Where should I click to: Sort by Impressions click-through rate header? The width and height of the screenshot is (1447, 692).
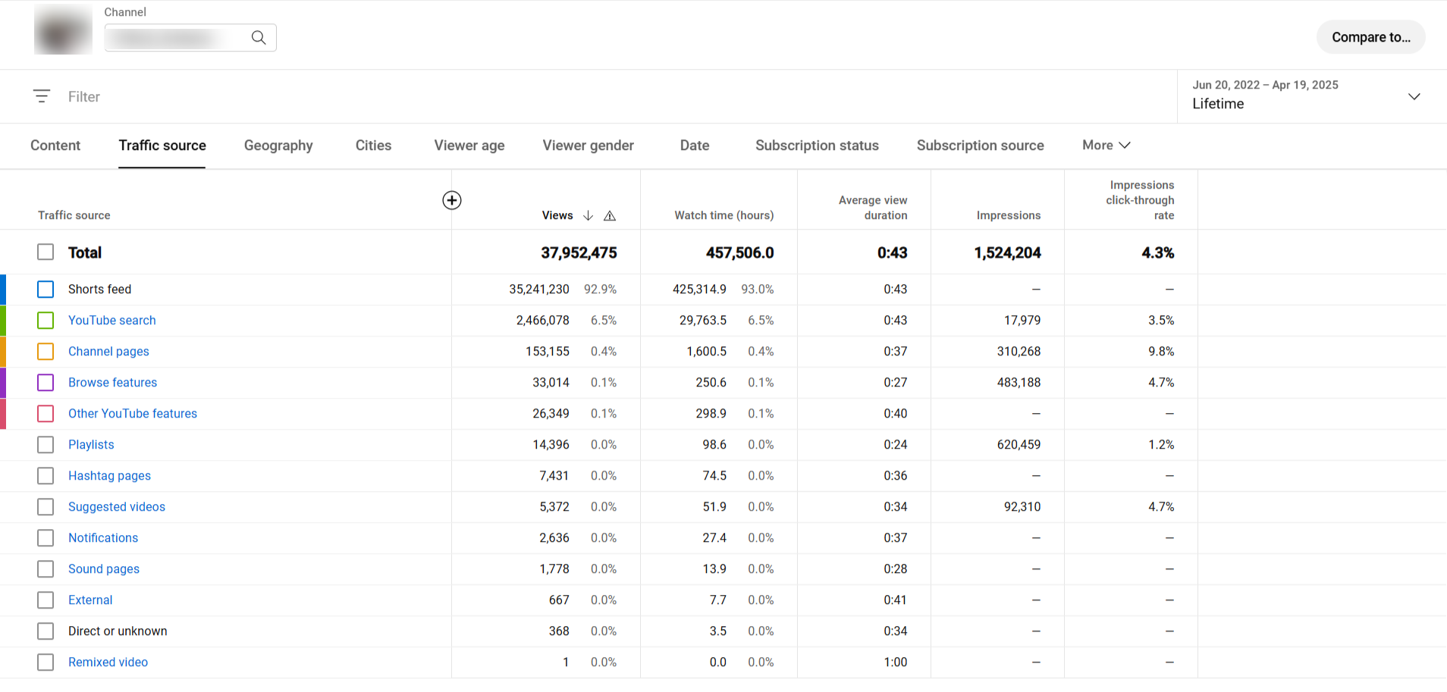(1140, 200)
